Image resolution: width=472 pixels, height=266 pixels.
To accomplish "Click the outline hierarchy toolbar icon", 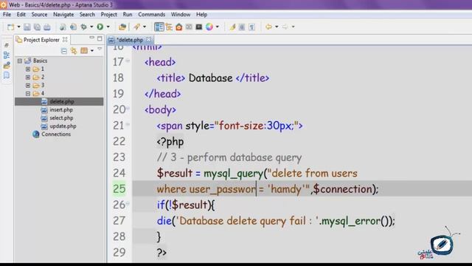I will pyautogui.click(x=169, y=27).
